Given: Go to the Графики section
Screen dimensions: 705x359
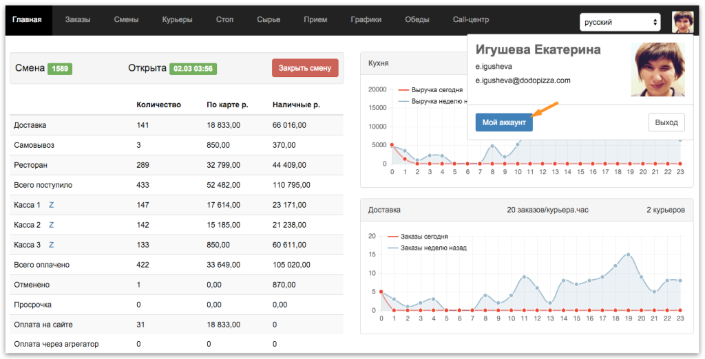Looking at the screenshot, I should (366, 20).
